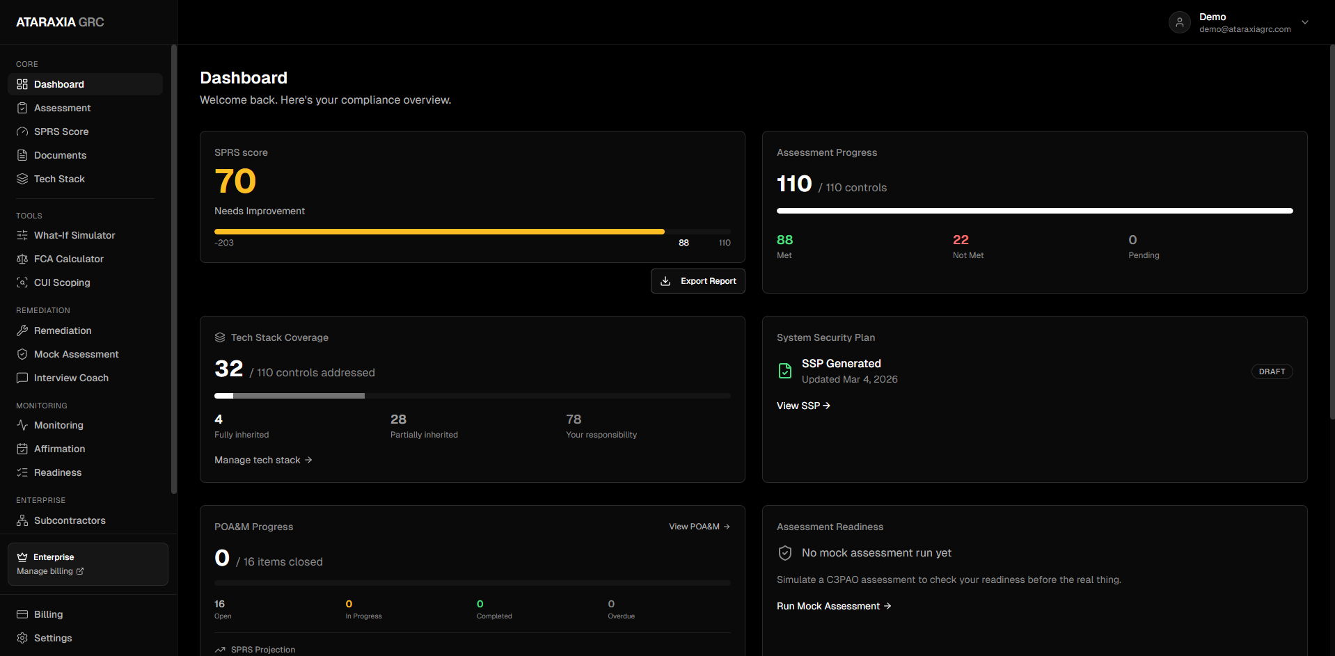The image size is (1335, 656).
Task: Click the Mock Assessment shield icon in sidebar
Action: (x=22, y=354)
